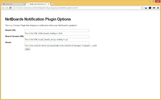This screenshot has width=161, height=100.
Task: Focus the Board Version URL field
Action: (57, 37)
